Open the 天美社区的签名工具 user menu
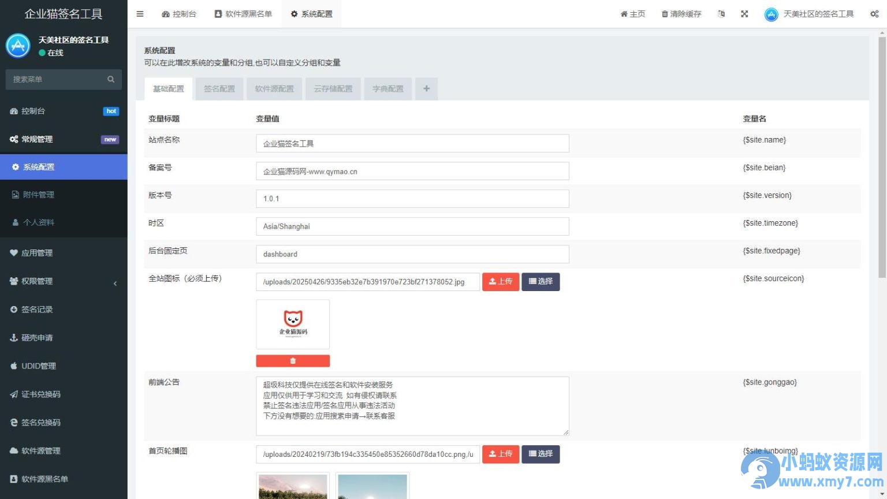This screenshot has width=887, height=499. [809, 14]
